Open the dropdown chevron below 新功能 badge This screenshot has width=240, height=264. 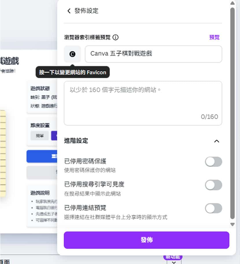point(174,262)
